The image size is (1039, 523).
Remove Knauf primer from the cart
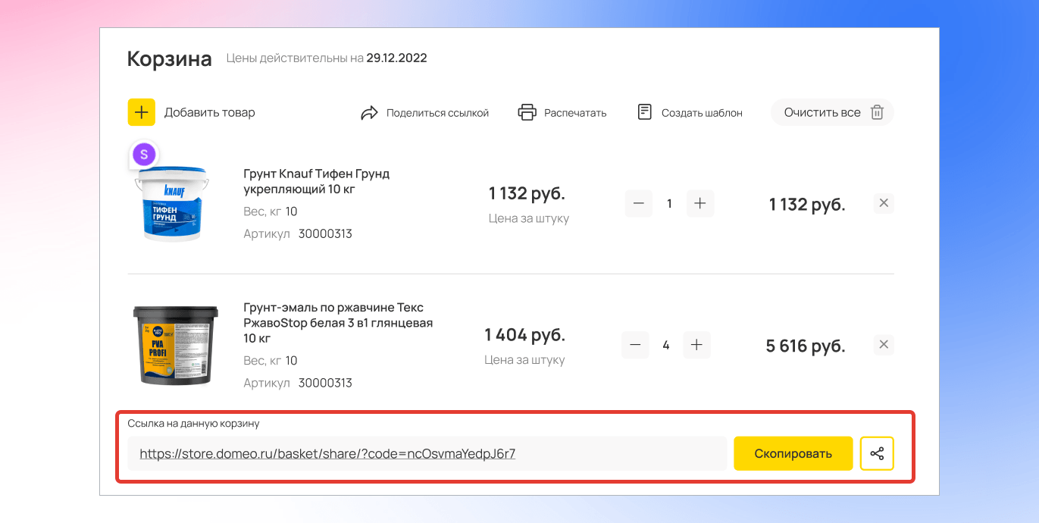tap(884, 203)
